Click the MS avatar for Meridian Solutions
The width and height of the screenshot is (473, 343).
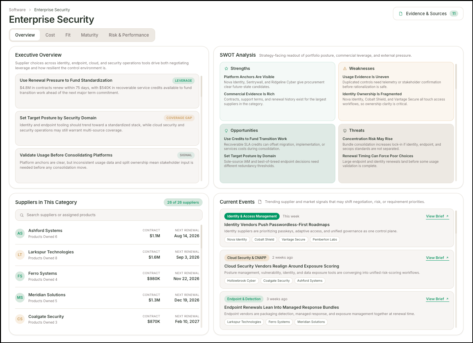click(20, 298)
